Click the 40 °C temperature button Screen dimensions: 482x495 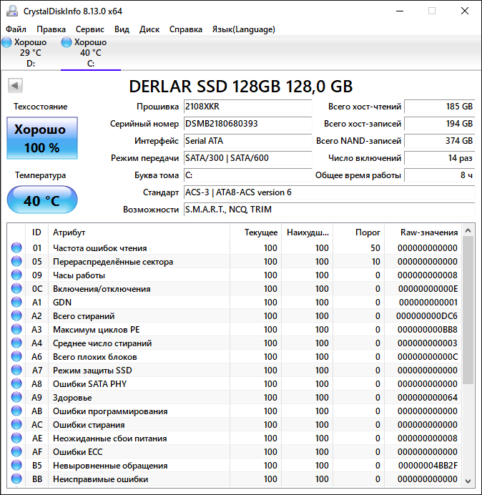(x=42, y=200)
